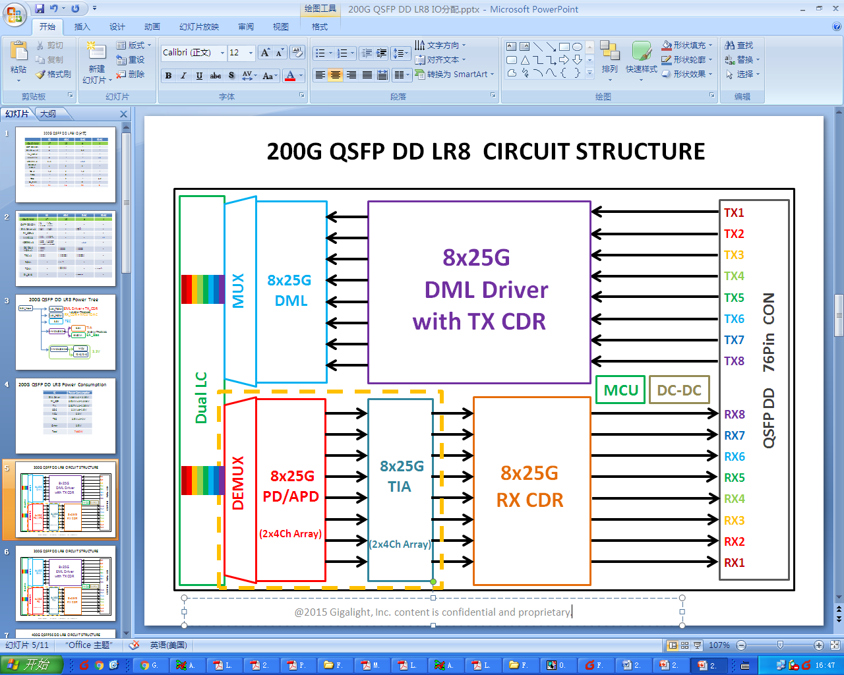The width and height of the screenshot is (844, 675).
Task: Open Convert to SmartArt dropdown
Action: click(x=455, y=74)
